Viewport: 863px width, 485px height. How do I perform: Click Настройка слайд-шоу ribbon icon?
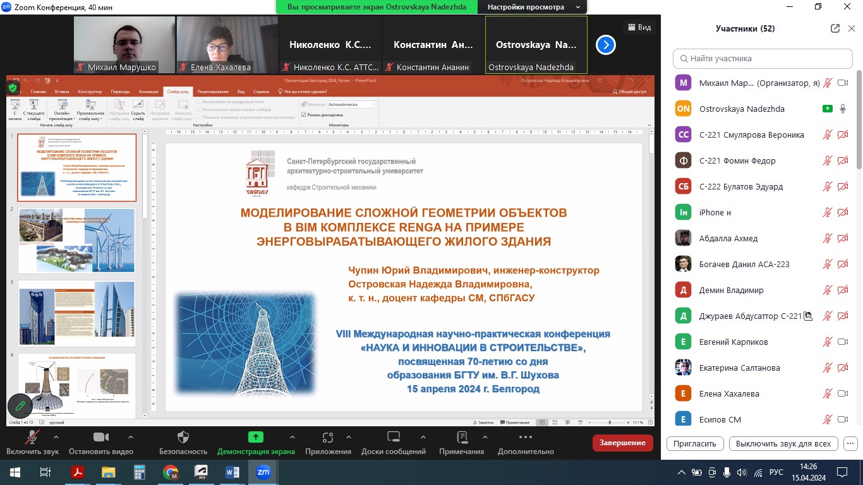[x=119, y=110]
